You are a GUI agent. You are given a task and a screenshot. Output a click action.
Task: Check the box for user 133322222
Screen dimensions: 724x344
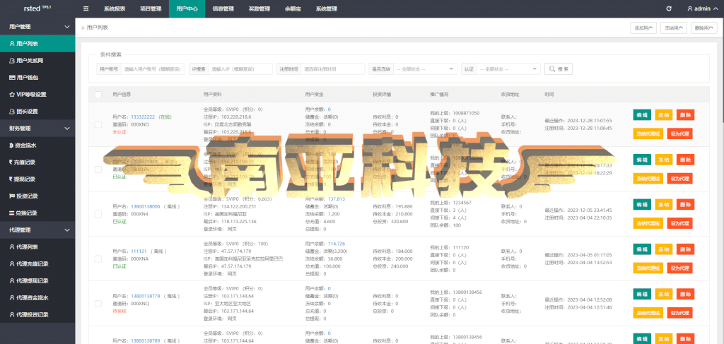coord(98,124)
